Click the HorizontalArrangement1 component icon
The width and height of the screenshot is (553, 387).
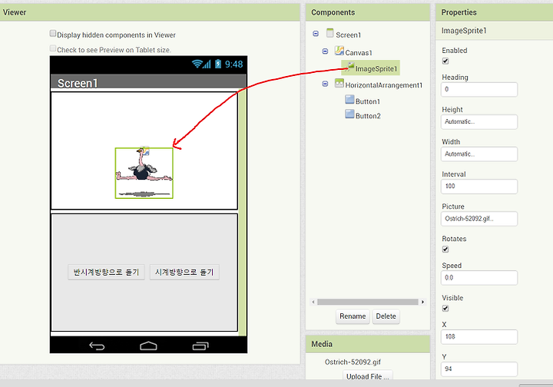point(339,84)
